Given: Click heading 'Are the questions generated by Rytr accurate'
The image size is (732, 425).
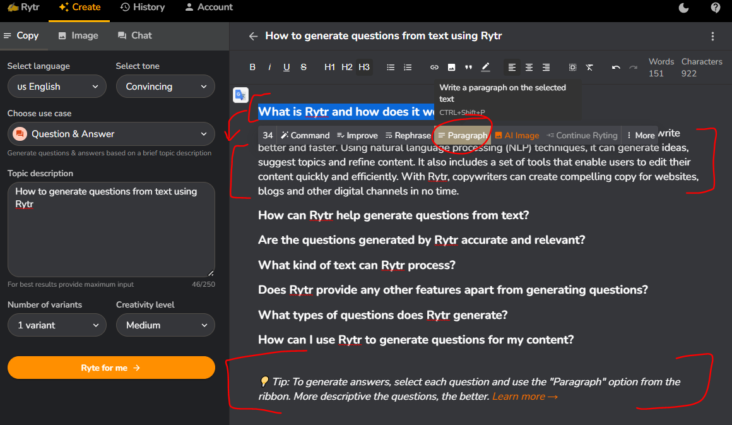Looking at the screenshot, I should 422,240.
